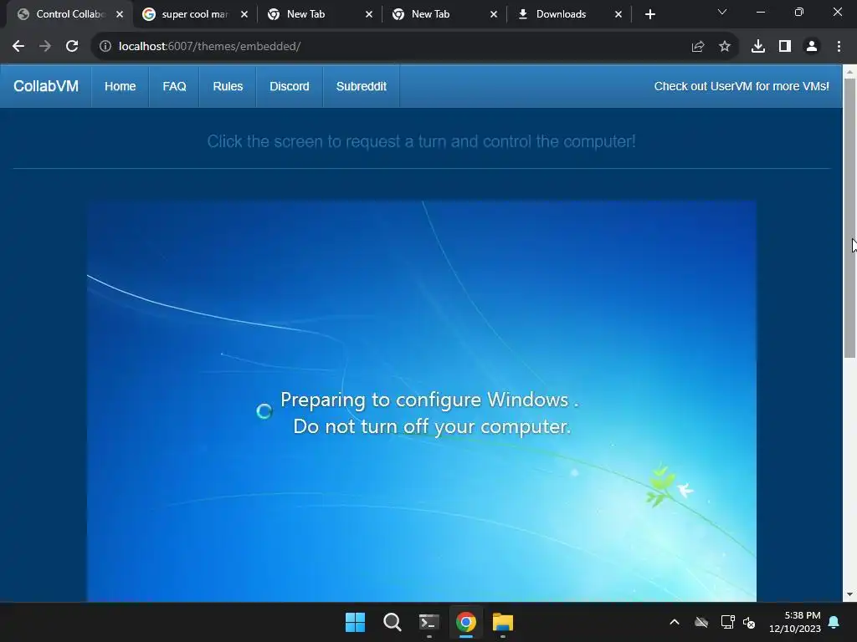This screenshot has width=857, height=642.
Task: Open Windows taskbar search
Action: click(x=392, y=622)
